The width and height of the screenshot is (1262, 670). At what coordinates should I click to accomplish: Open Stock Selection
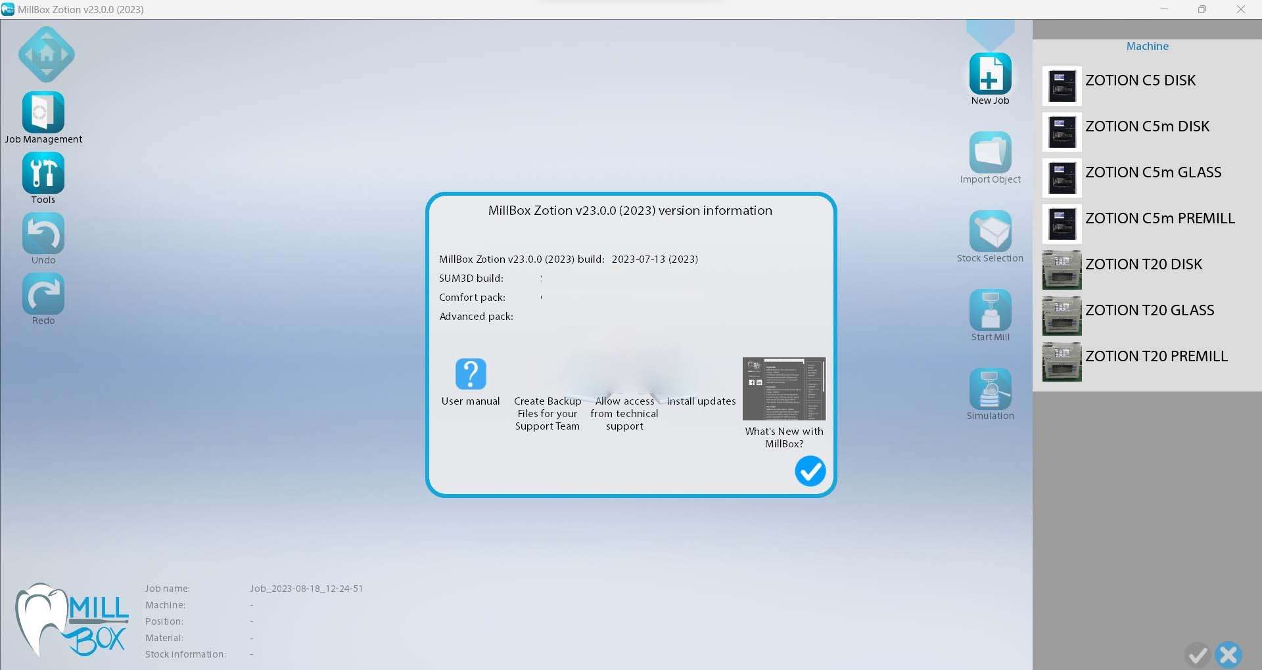[x=990, y=231]
